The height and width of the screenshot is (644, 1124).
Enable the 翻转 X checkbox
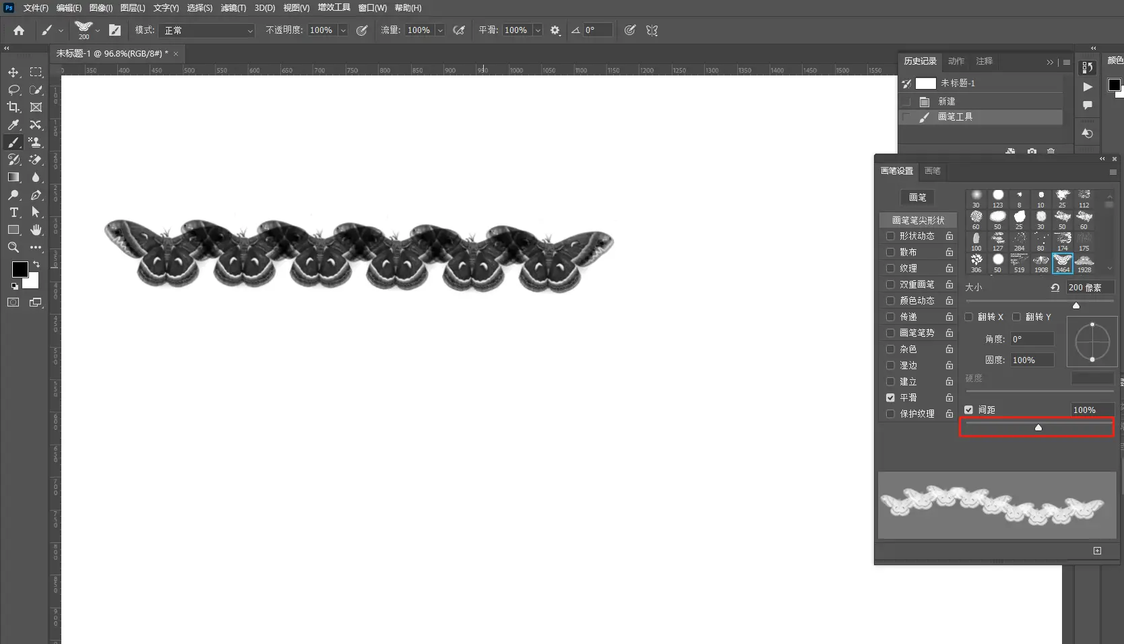coord(969,317)
